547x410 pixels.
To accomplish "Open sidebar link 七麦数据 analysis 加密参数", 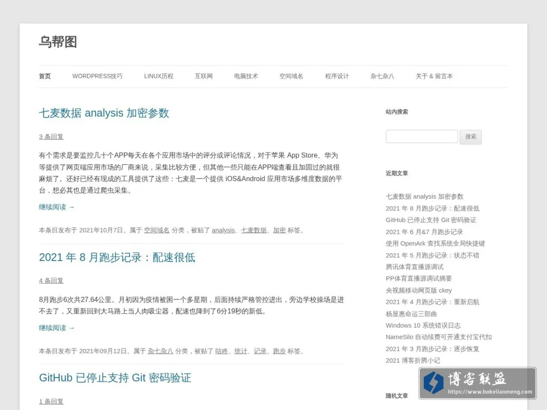I will (424, 196).
